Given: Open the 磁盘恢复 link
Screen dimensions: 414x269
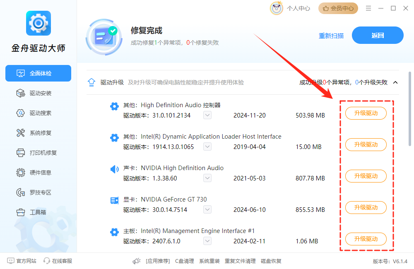Looking at the screenshot, I should [x=271, y=261].
